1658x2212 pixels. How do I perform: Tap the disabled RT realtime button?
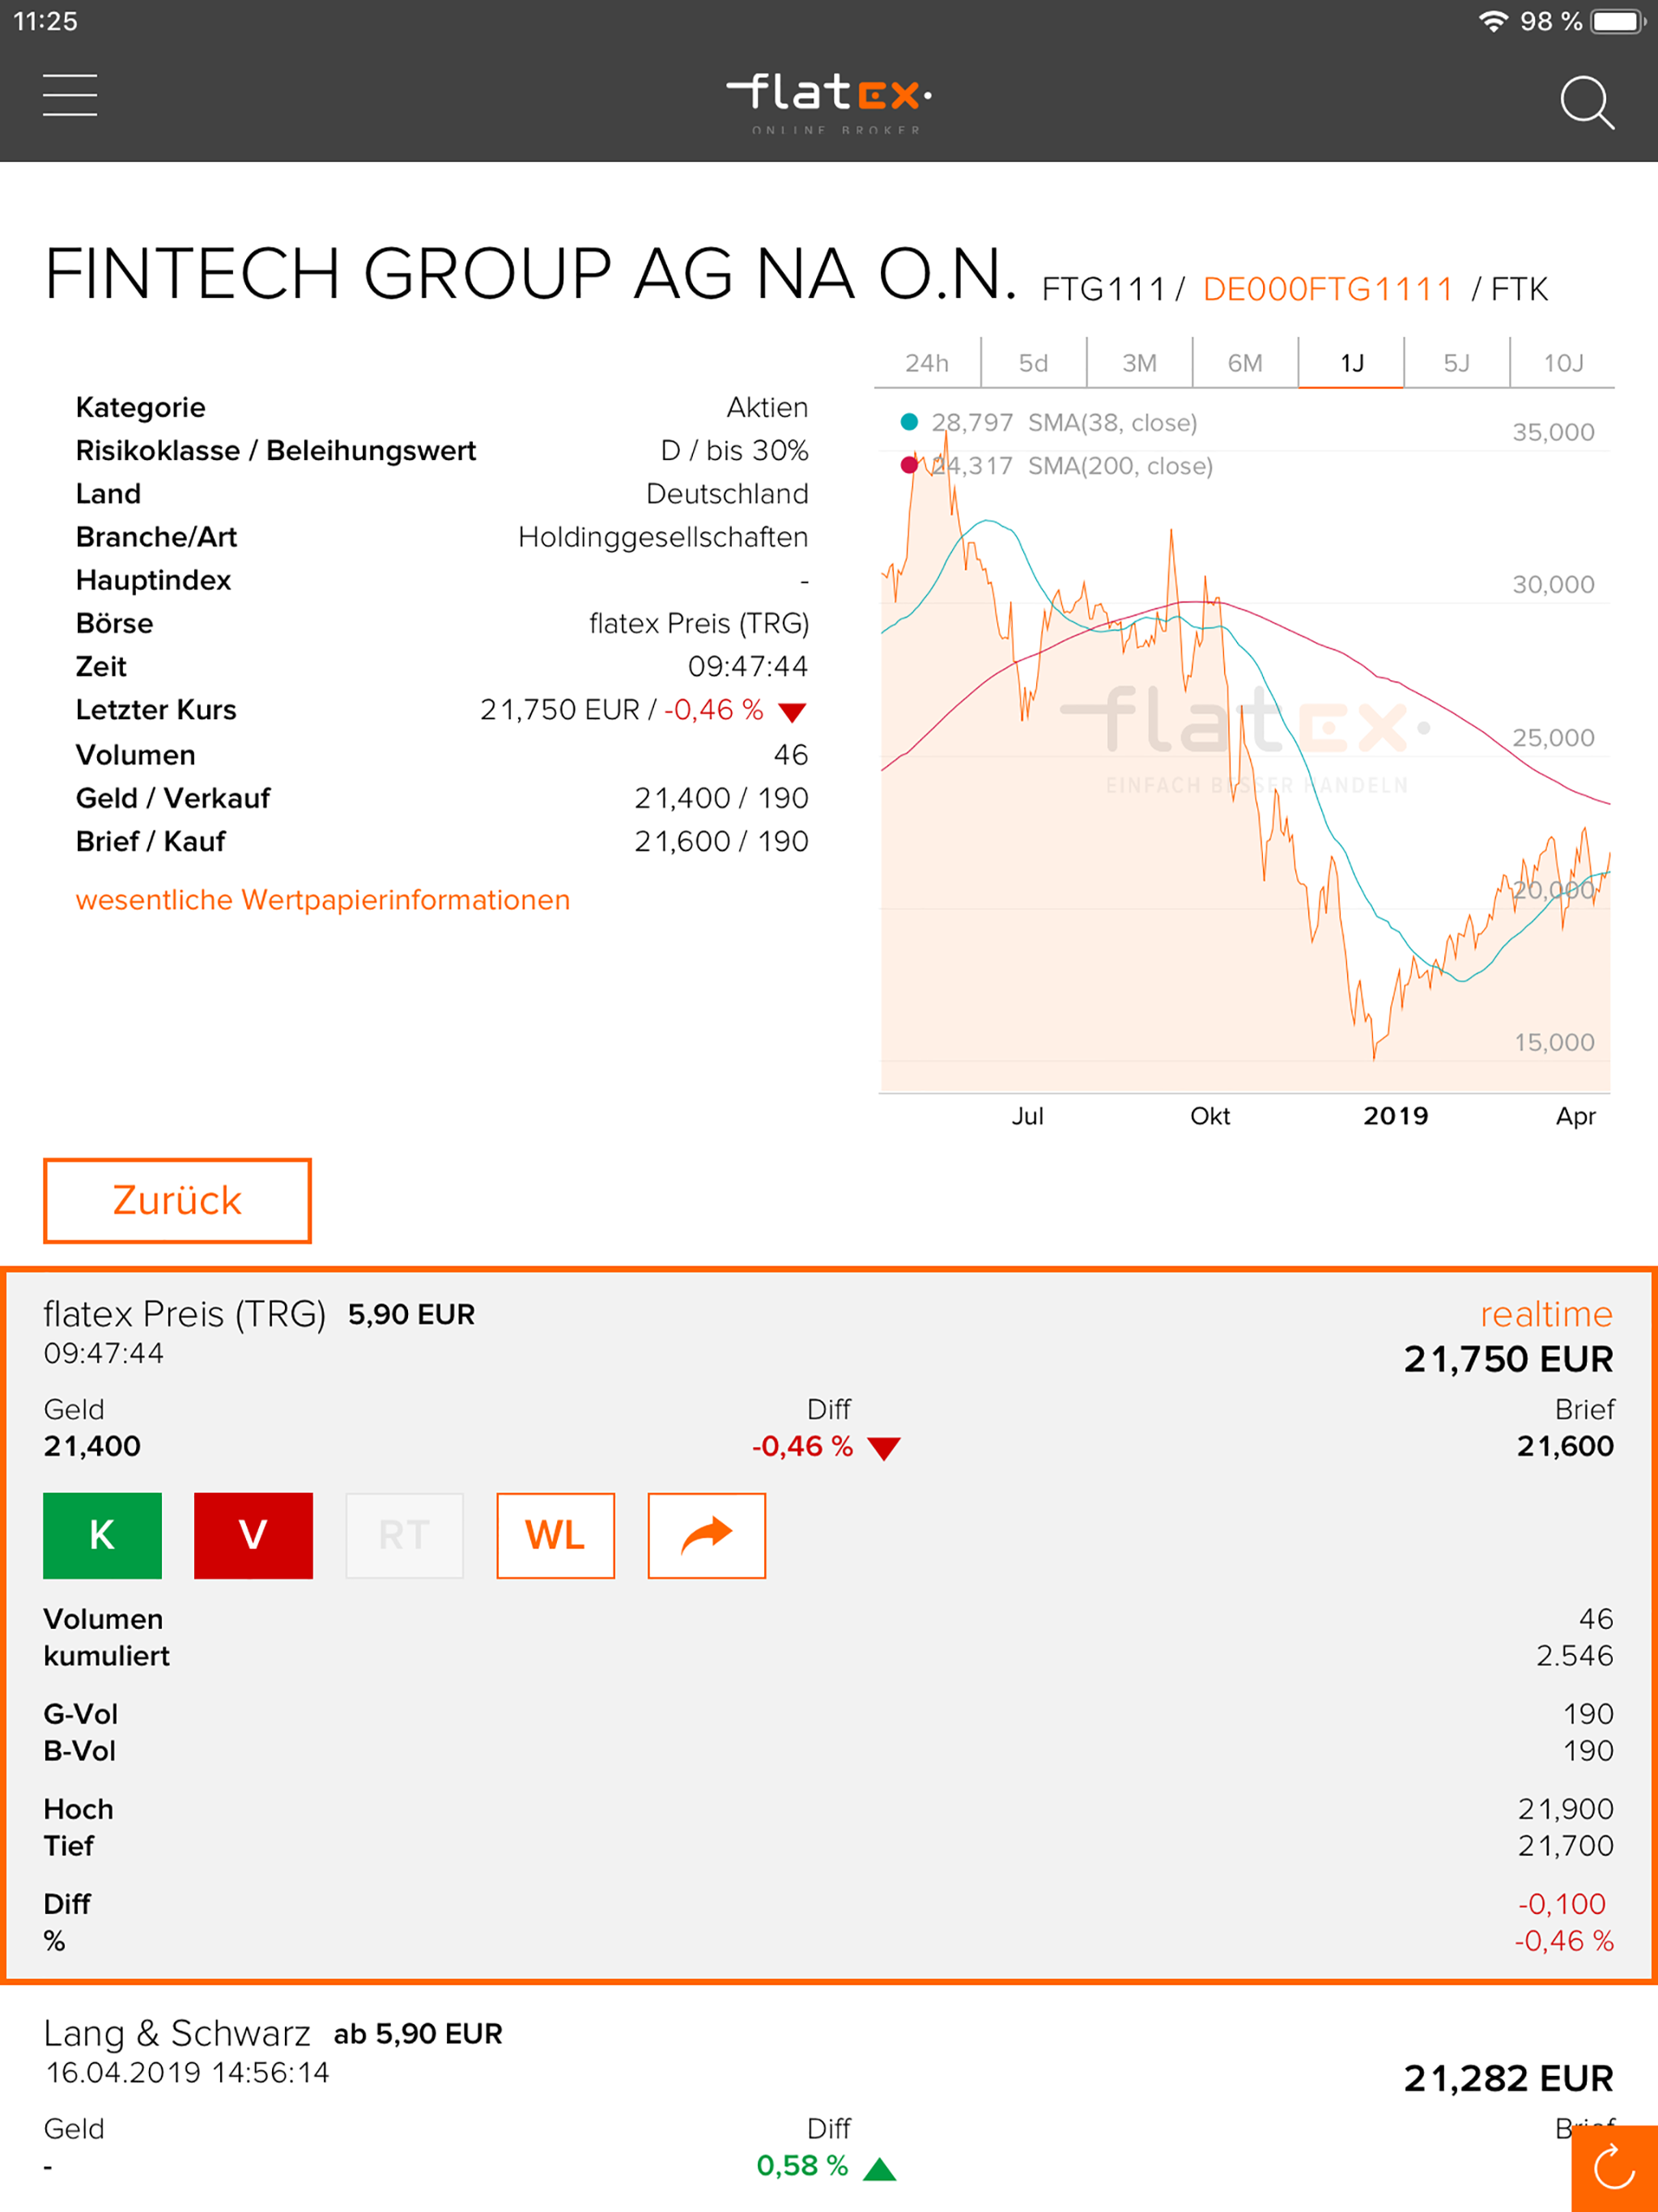point(404,1535)
